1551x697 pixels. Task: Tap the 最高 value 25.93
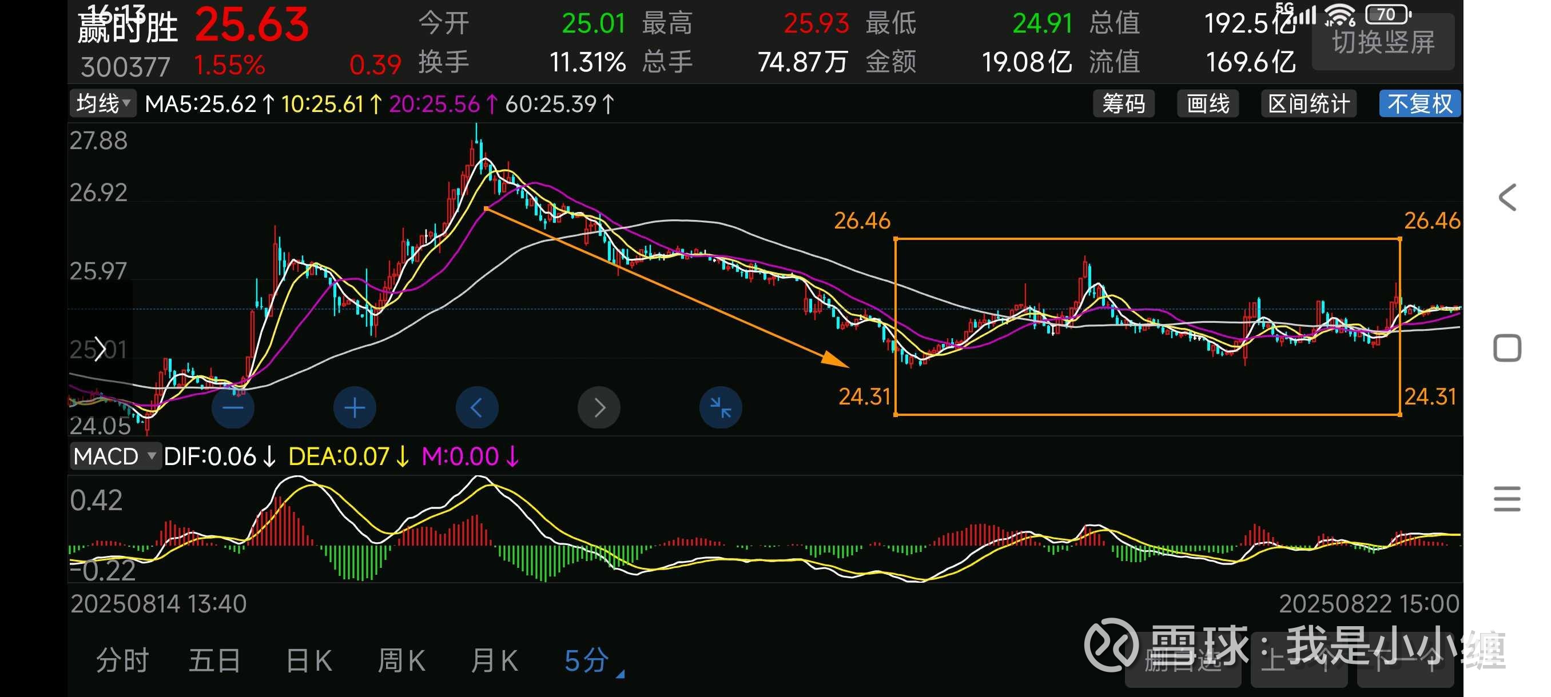816,23
